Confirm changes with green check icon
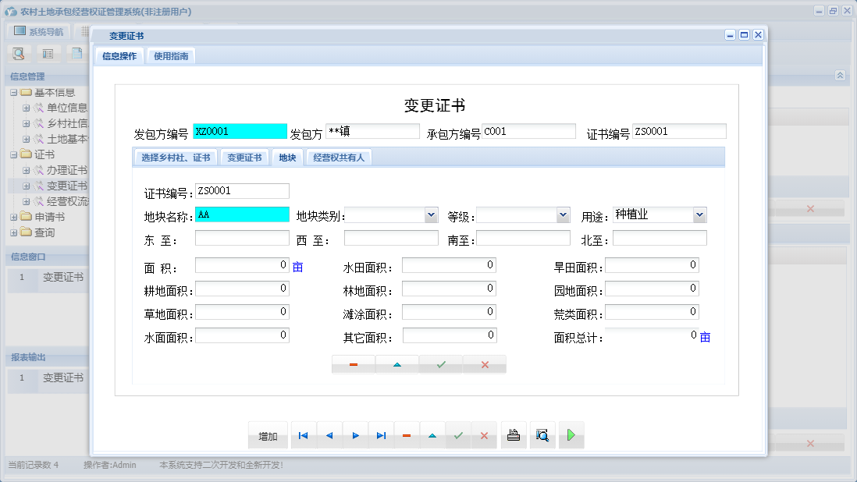 (x=458, y=435)
